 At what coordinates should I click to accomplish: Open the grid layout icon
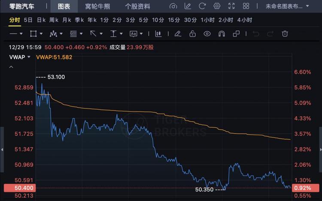[246, 6]
